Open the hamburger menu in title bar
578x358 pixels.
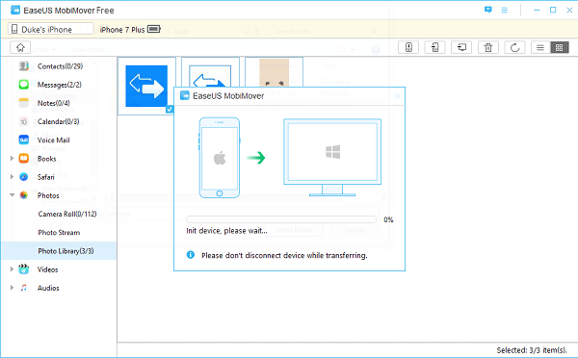click(x=504, y=11)
